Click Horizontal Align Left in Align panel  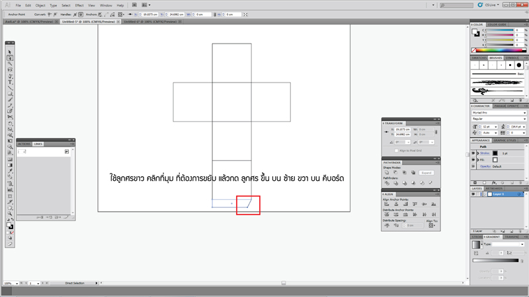tap(387, 204)
